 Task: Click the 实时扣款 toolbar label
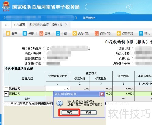(84, 33)
